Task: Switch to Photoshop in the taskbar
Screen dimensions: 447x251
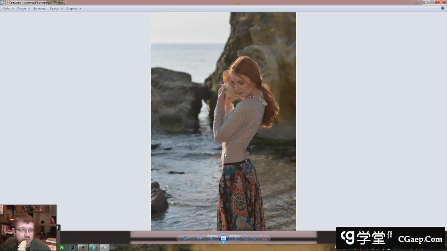Action: click(x=72, y=247)
